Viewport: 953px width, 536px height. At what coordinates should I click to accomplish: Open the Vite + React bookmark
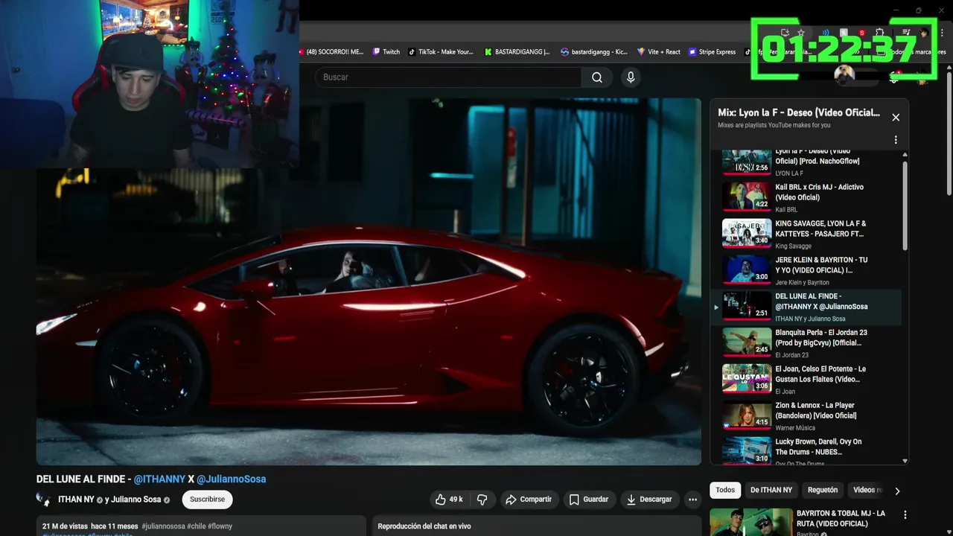coord(659,52)
